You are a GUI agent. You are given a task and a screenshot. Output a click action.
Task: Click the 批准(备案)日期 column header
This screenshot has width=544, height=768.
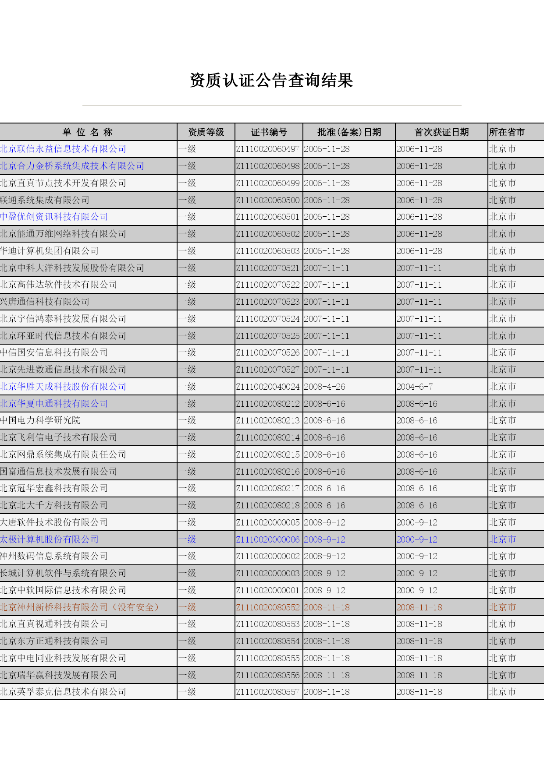tap(349, 132)
